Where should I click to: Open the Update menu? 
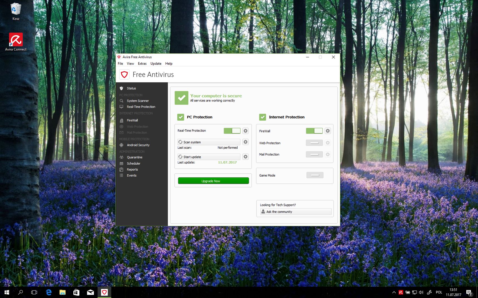pyautogui.click(x=156, y=63)
